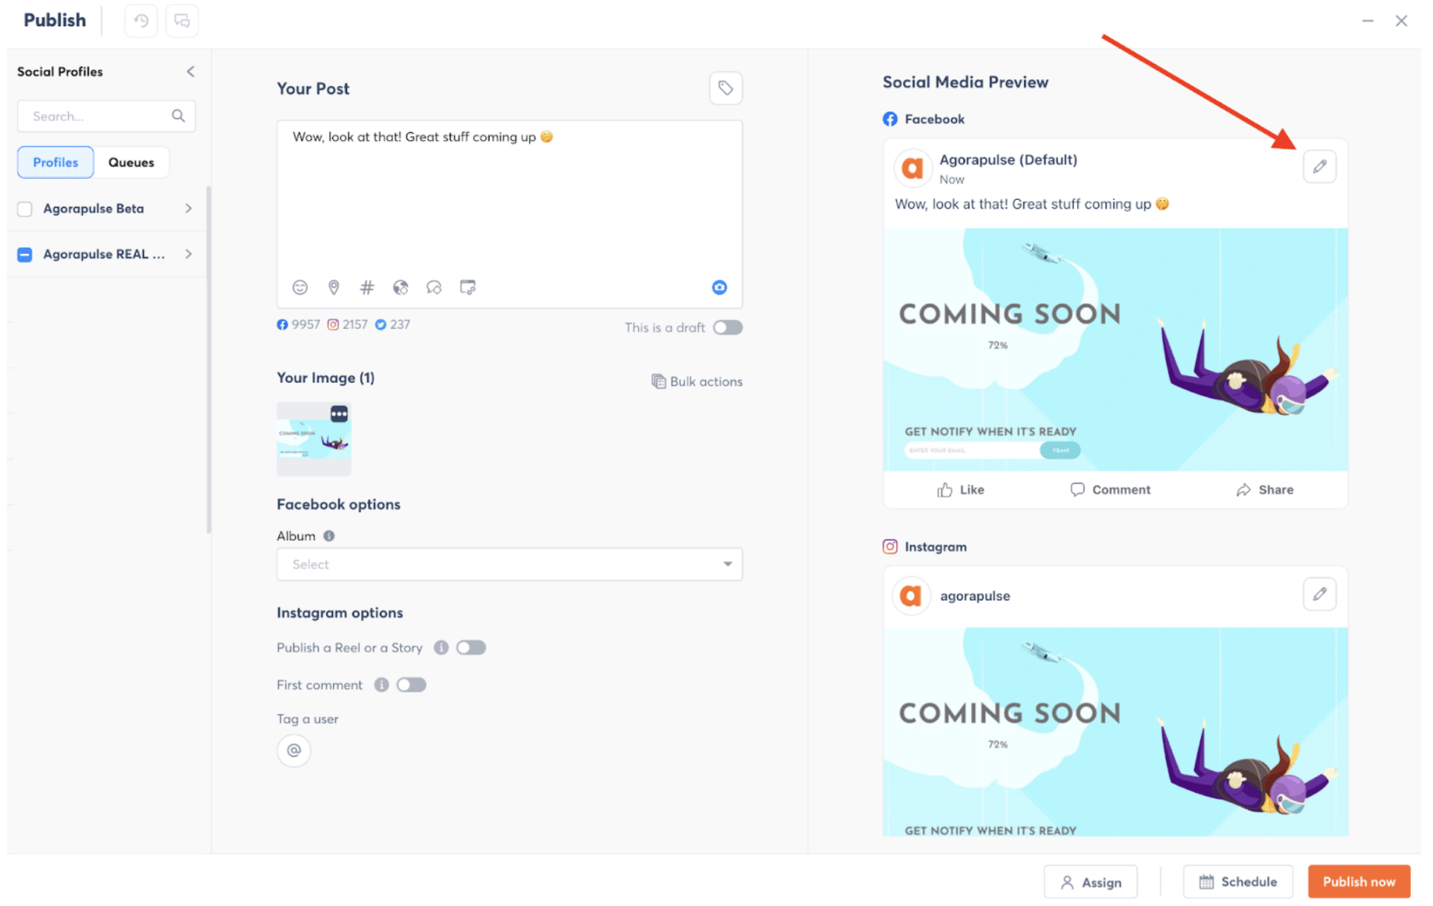Click the agorapulse avatar in Instagram preview
Image resolution: width=1433 pixels, height=906 pixels.
911,595
